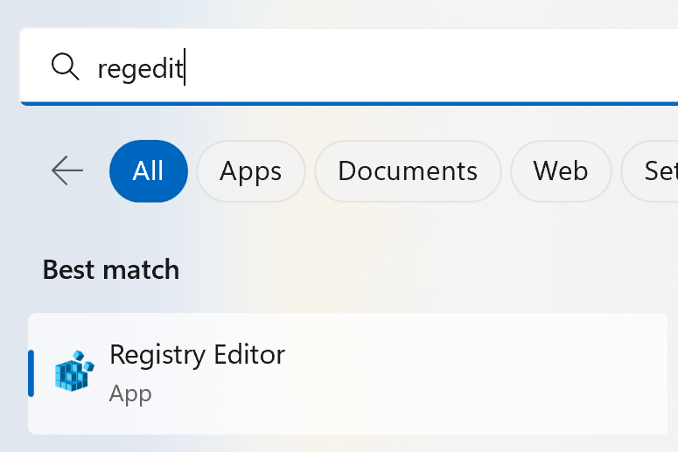Click the typed word regedit in search box

(138, 68)
